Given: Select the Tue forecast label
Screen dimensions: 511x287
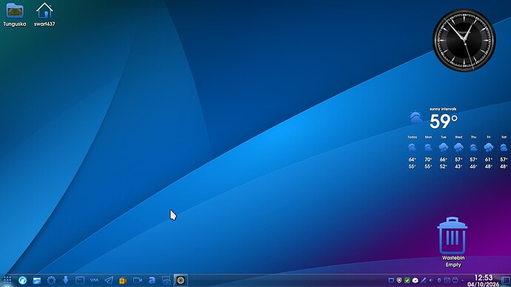Looking at the screenshot, I should coord(443,137).
